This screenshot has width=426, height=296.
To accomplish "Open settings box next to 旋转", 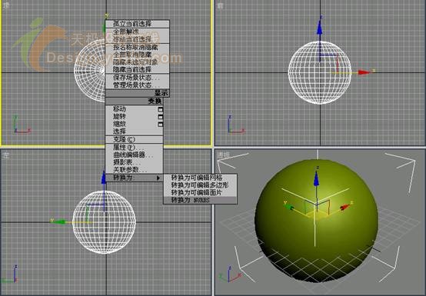I will 160,117.
